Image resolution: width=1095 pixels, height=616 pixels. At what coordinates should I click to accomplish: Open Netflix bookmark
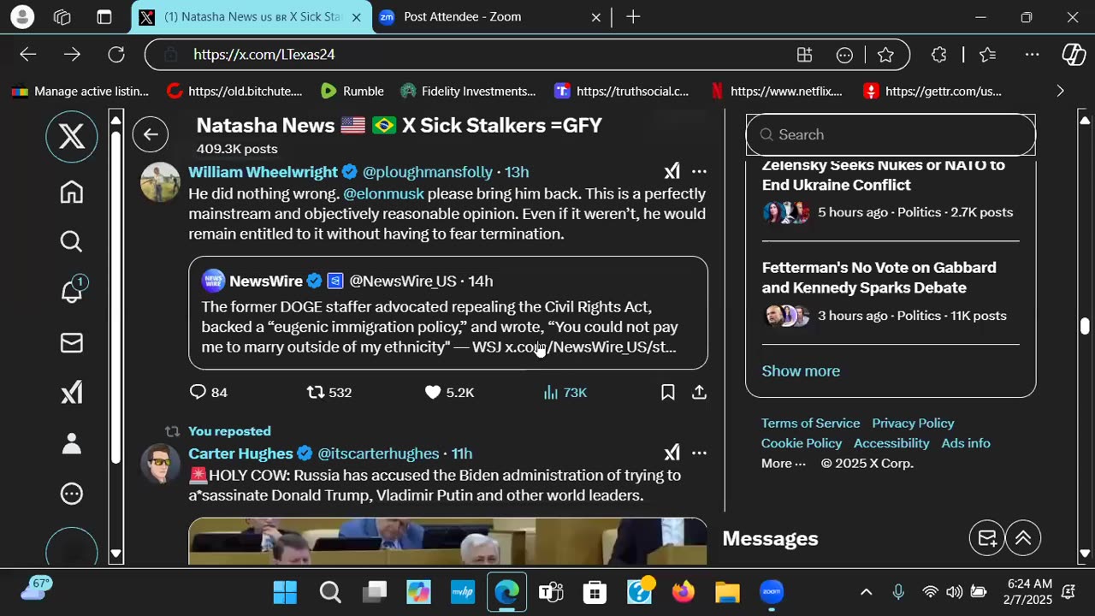click(x=777, y=91)
